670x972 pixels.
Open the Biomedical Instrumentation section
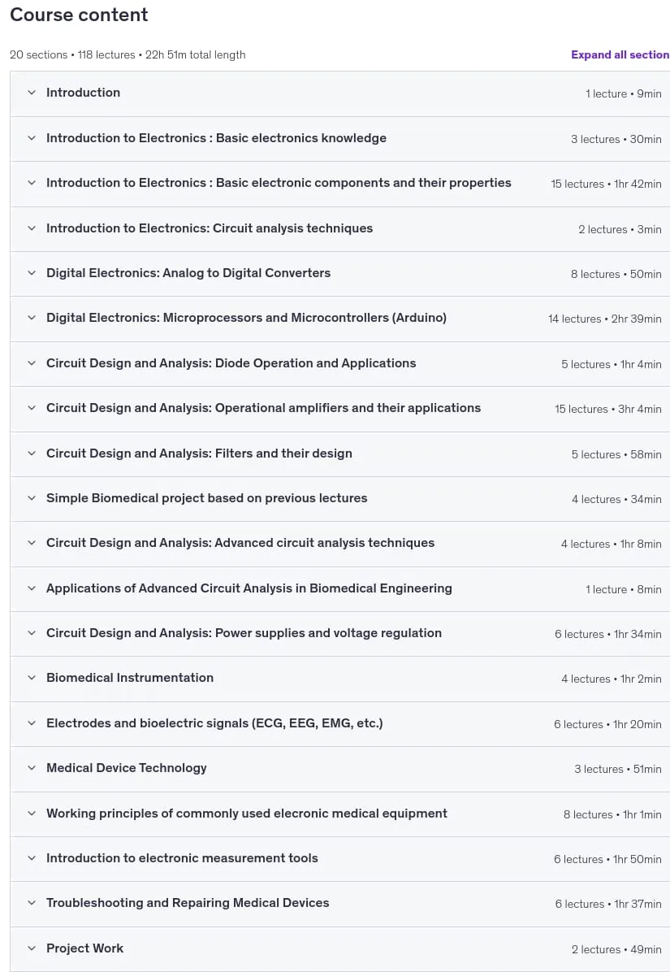(340, 678)
